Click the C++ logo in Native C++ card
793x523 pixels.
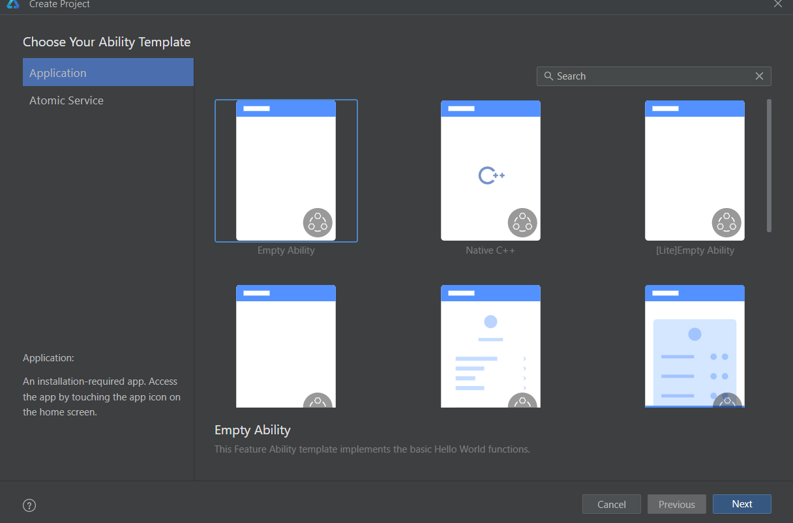coord(491,175)
